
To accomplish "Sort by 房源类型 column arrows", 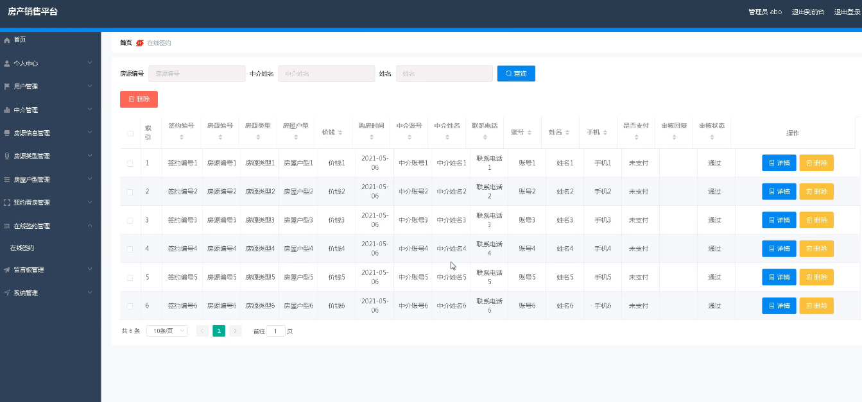I will [x=258, y=137].
